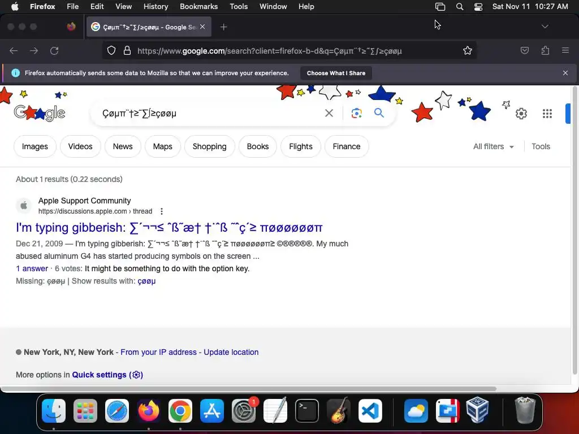Expand the list all tabs chevron

(545, 27)
